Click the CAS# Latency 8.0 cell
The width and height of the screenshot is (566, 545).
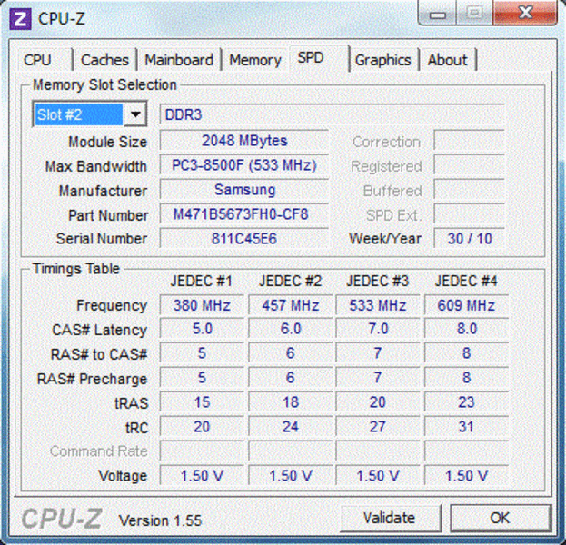pos(466,329)
